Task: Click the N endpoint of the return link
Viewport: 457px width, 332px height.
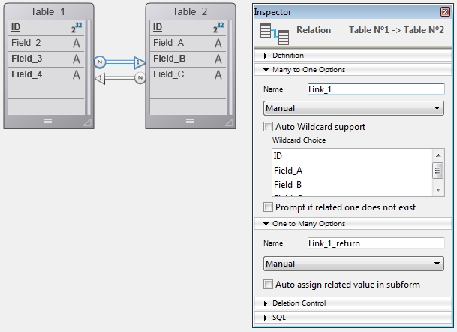Action: (139, 77)
